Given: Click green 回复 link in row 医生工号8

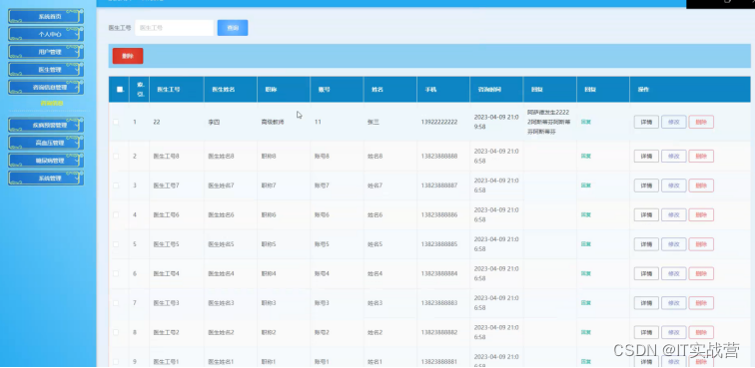Looking at the screenshot, I should (x=585, y=156).
